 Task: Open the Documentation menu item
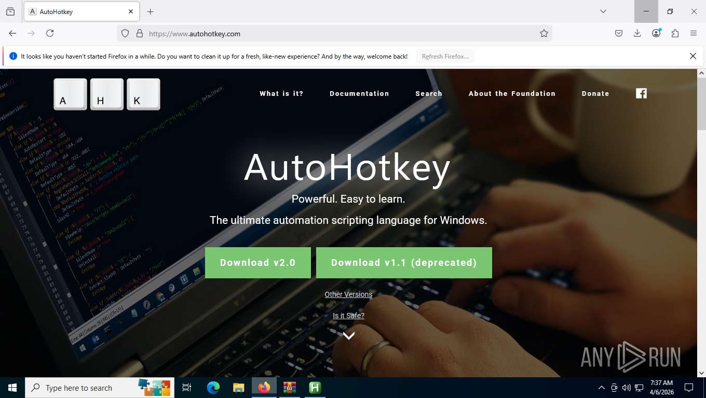click(x=359, y=94)
